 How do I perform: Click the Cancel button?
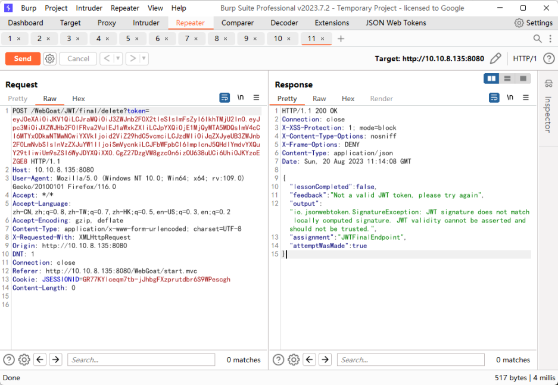coord(78,59)
